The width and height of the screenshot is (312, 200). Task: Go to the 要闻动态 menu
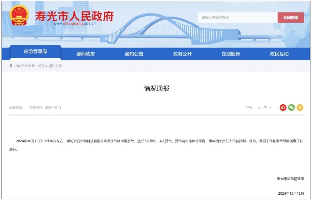tap(85, 54)
